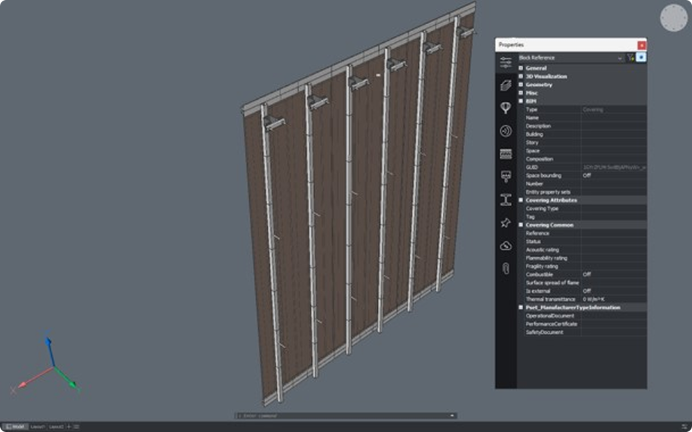Select the Acoustic rating row
This screenshot has width=692, height=432.
pyautogui.click(x=585, y=249)
